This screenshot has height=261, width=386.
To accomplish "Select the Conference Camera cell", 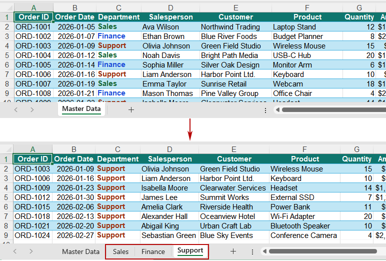I will click(x=305, y=235).
